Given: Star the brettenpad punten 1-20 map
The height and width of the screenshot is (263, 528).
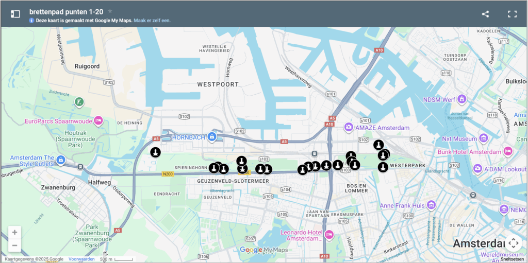Looking at the screenshot, I should tap(110, 11).
